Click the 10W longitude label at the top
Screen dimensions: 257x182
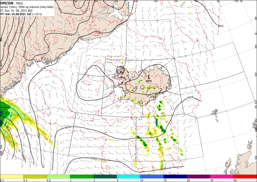click(x=176, y=1)
